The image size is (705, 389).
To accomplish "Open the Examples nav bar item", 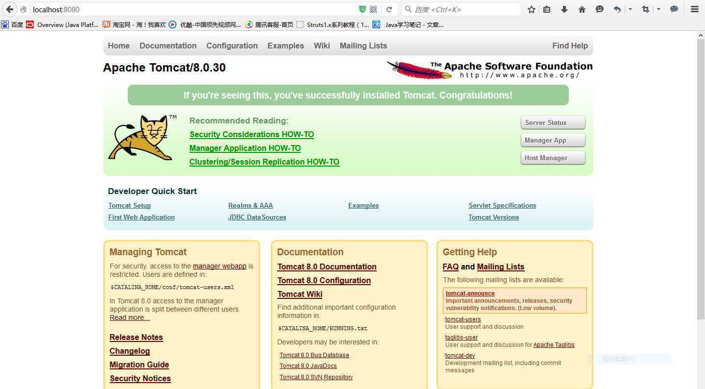I will pyautogui.click(x=286, y=46).
